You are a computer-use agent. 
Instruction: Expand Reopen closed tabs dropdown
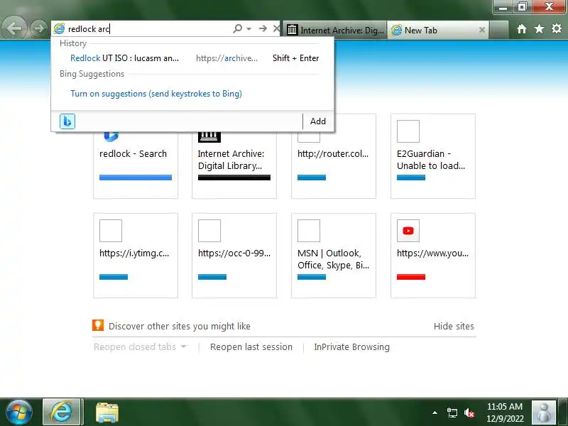[140, 347]
